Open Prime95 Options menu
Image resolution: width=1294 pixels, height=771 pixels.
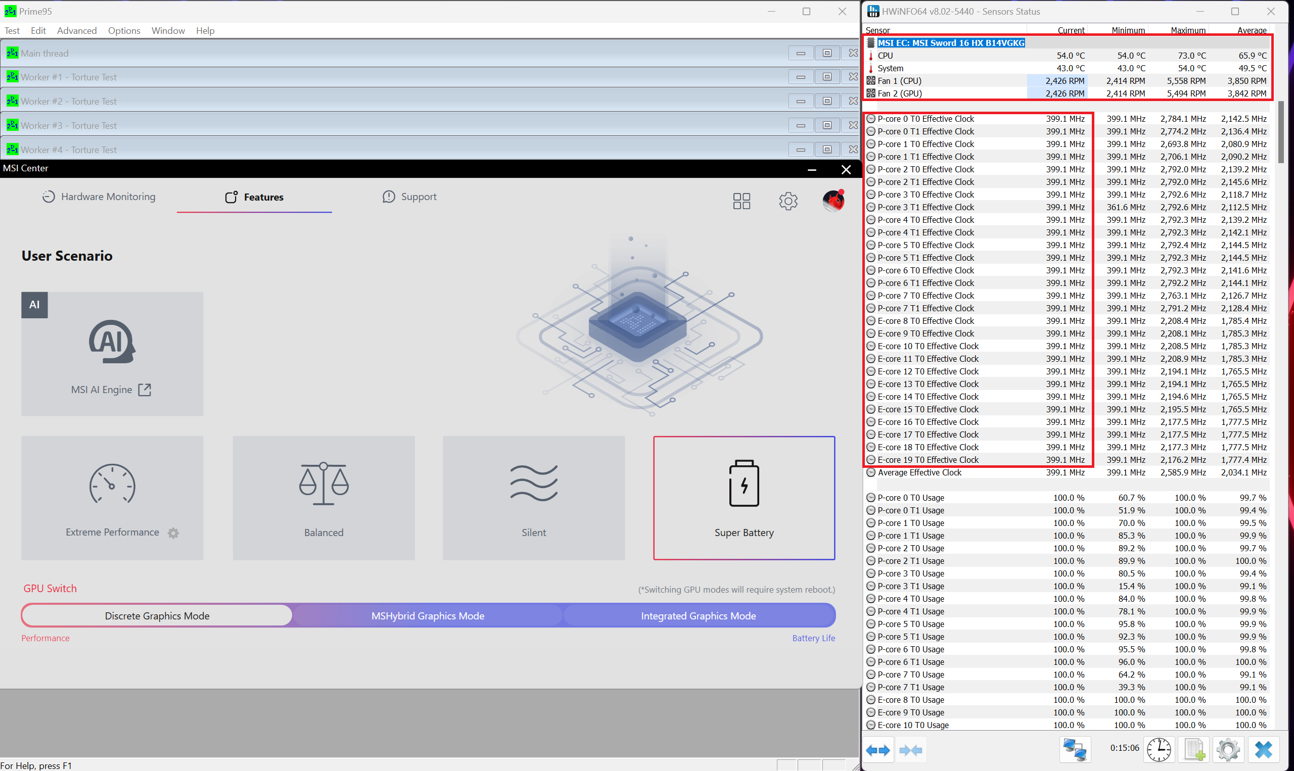click(124, 31)
